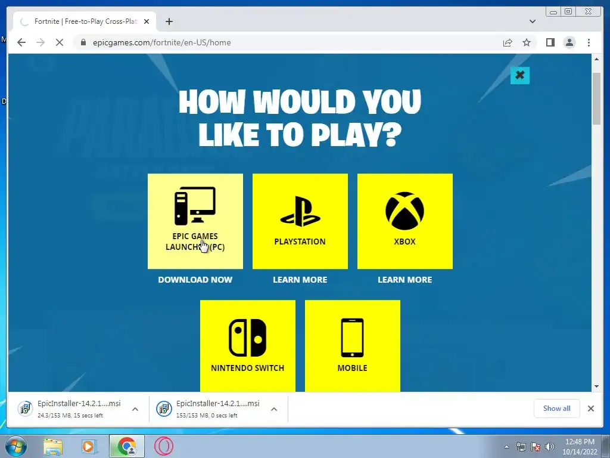Click the page scrollbar up arrow
The height and width of the screenshot is (458, 610).
596,59
